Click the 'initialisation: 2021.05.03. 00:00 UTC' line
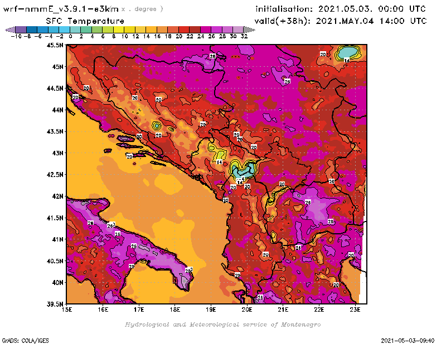This screenshot has width=446, height=344. pos(341,9)
